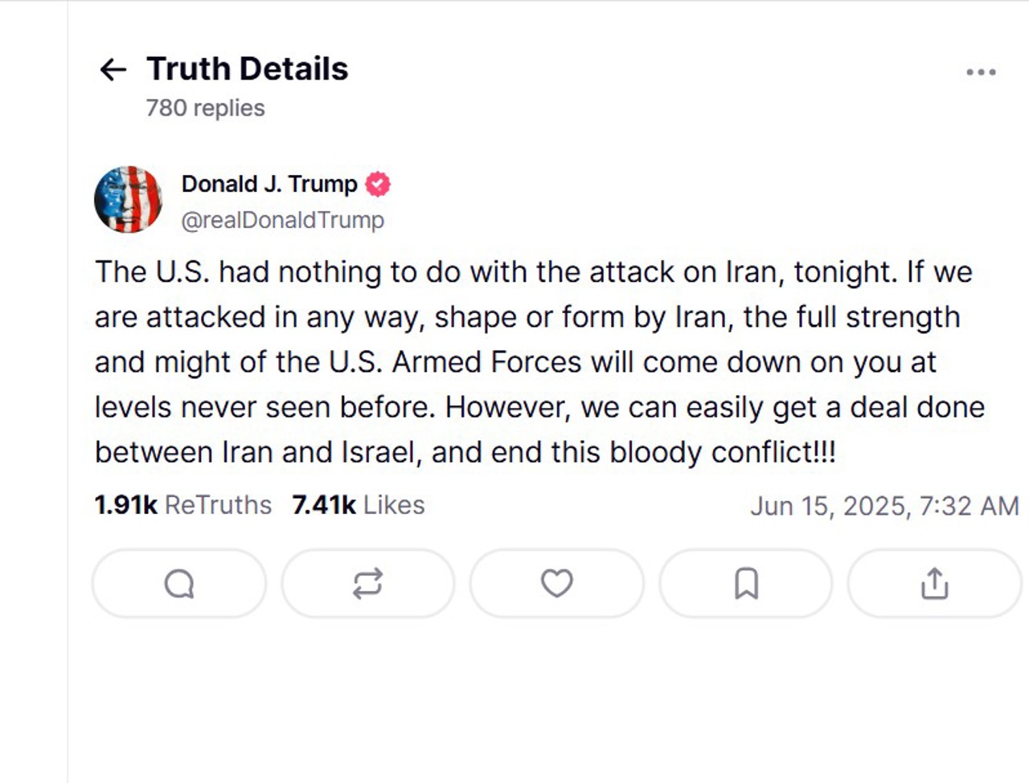Bookmark this post
The height and width of the screenshot is (783, 1029).
coord(746,584)
